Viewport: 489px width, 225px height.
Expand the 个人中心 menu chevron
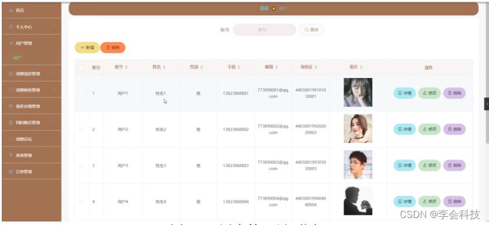54,26
